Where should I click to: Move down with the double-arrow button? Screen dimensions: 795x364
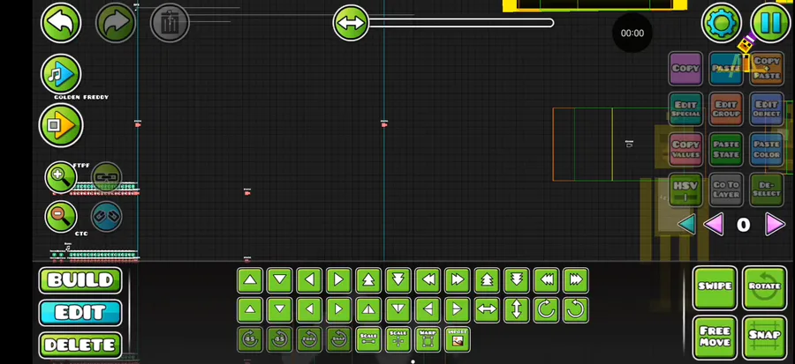[398, 280]
